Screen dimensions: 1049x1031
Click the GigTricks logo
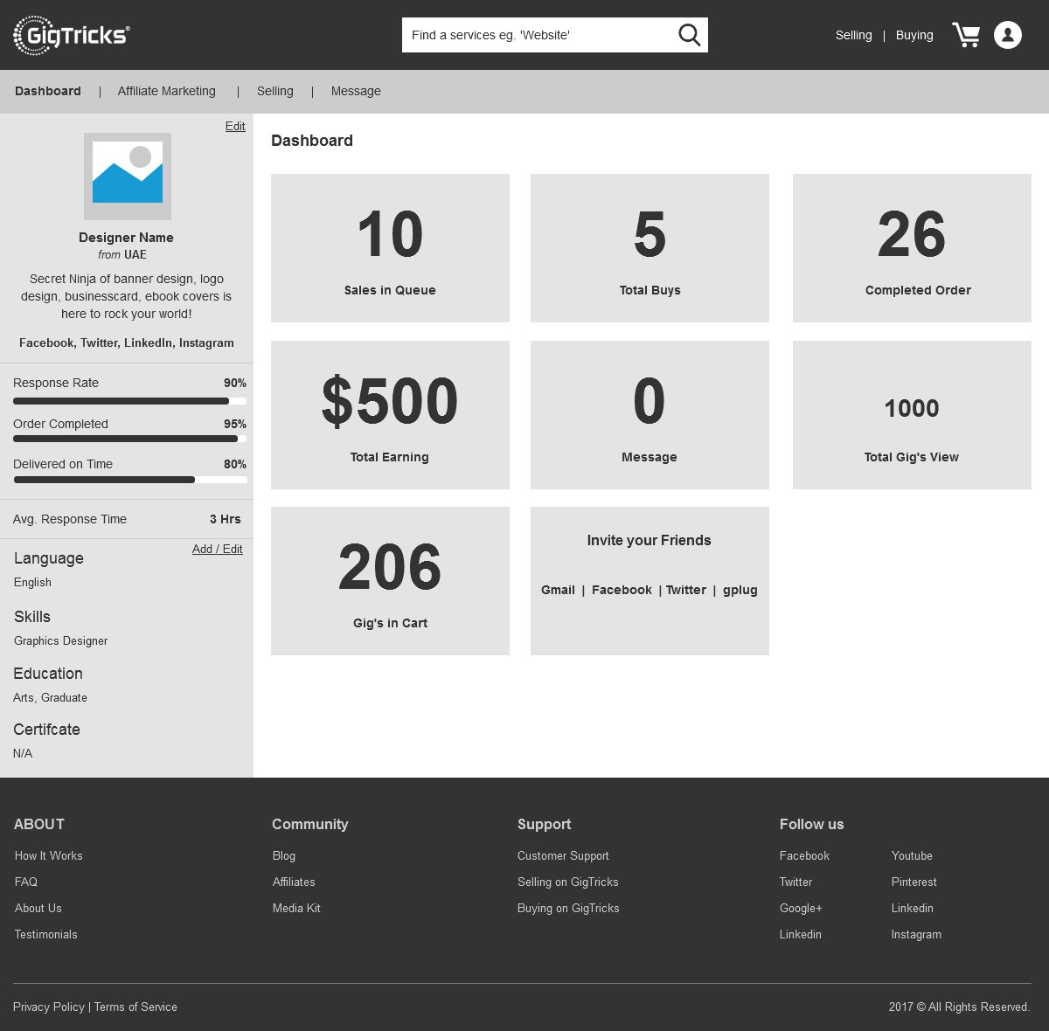[x=72, y=35]
